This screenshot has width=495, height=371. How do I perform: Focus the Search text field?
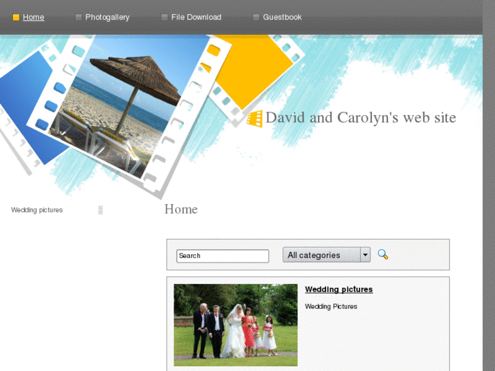pyautogui.click(x=223, y=256)
